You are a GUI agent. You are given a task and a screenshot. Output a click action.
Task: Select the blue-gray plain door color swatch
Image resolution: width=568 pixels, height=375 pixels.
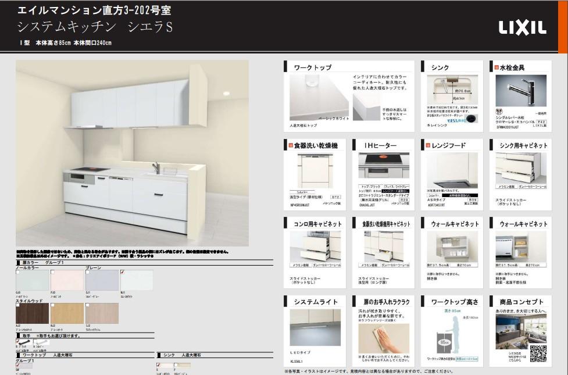(102, 280)
